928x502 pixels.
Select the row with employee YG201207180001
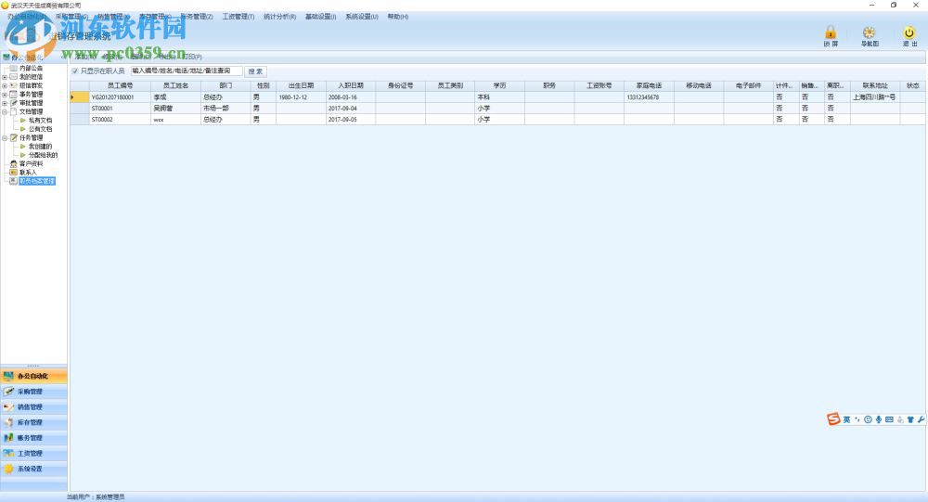point(498,97)
